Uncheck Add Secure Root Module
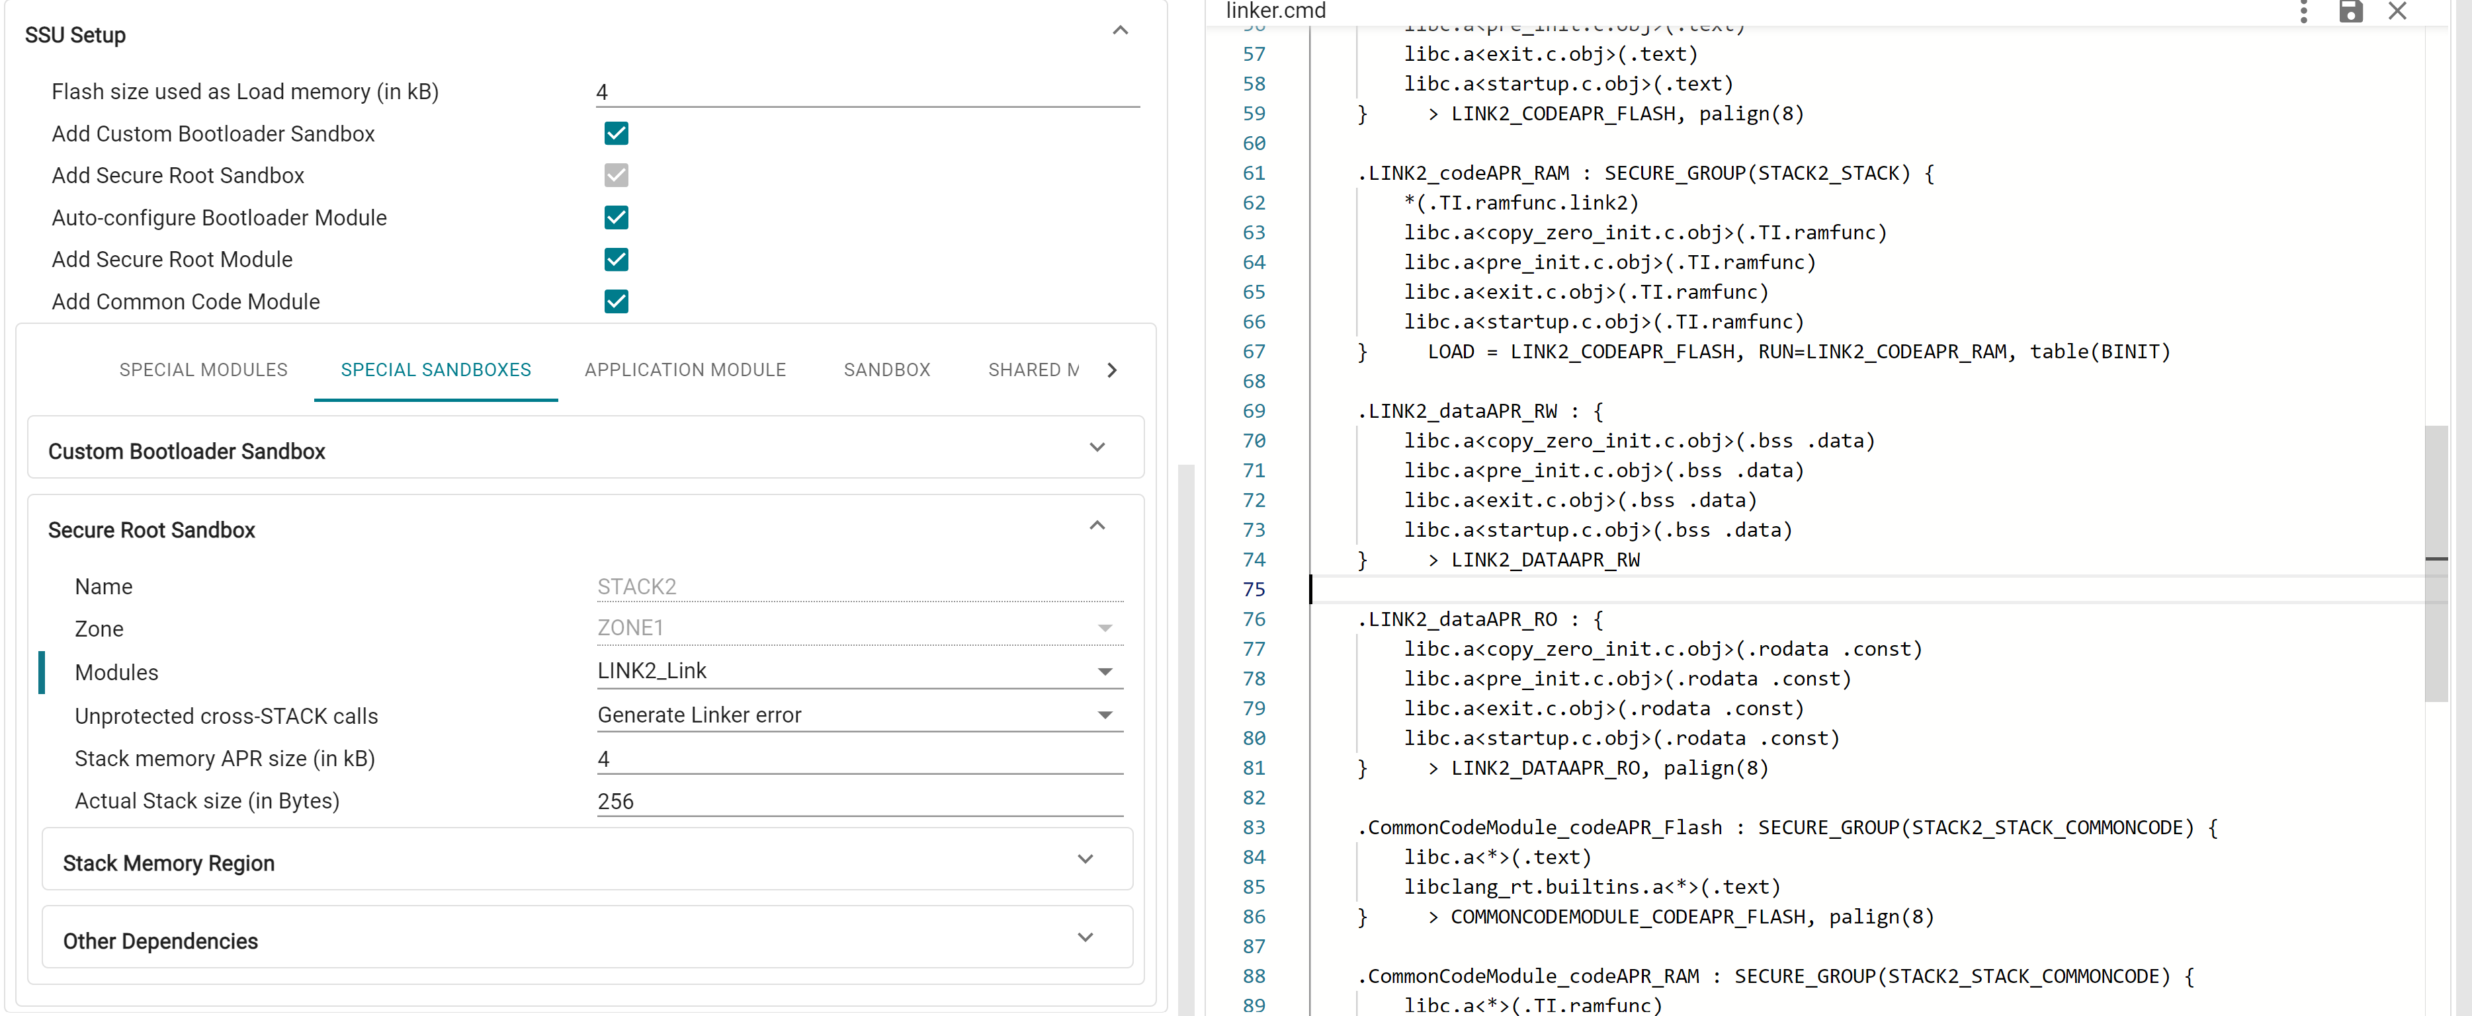2472x1016 pixels. click(615, 259)
